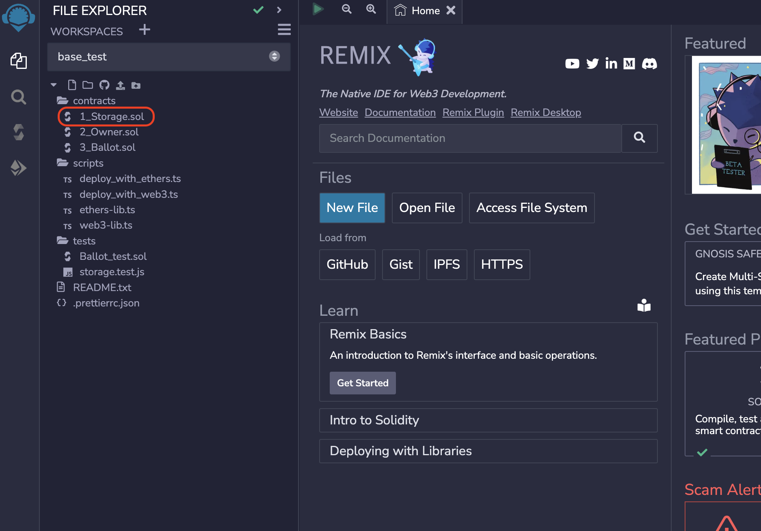Screen dimensions: 761x531
Task: Click the green checkmark in File Explorer header
Action: coord(258,10)
